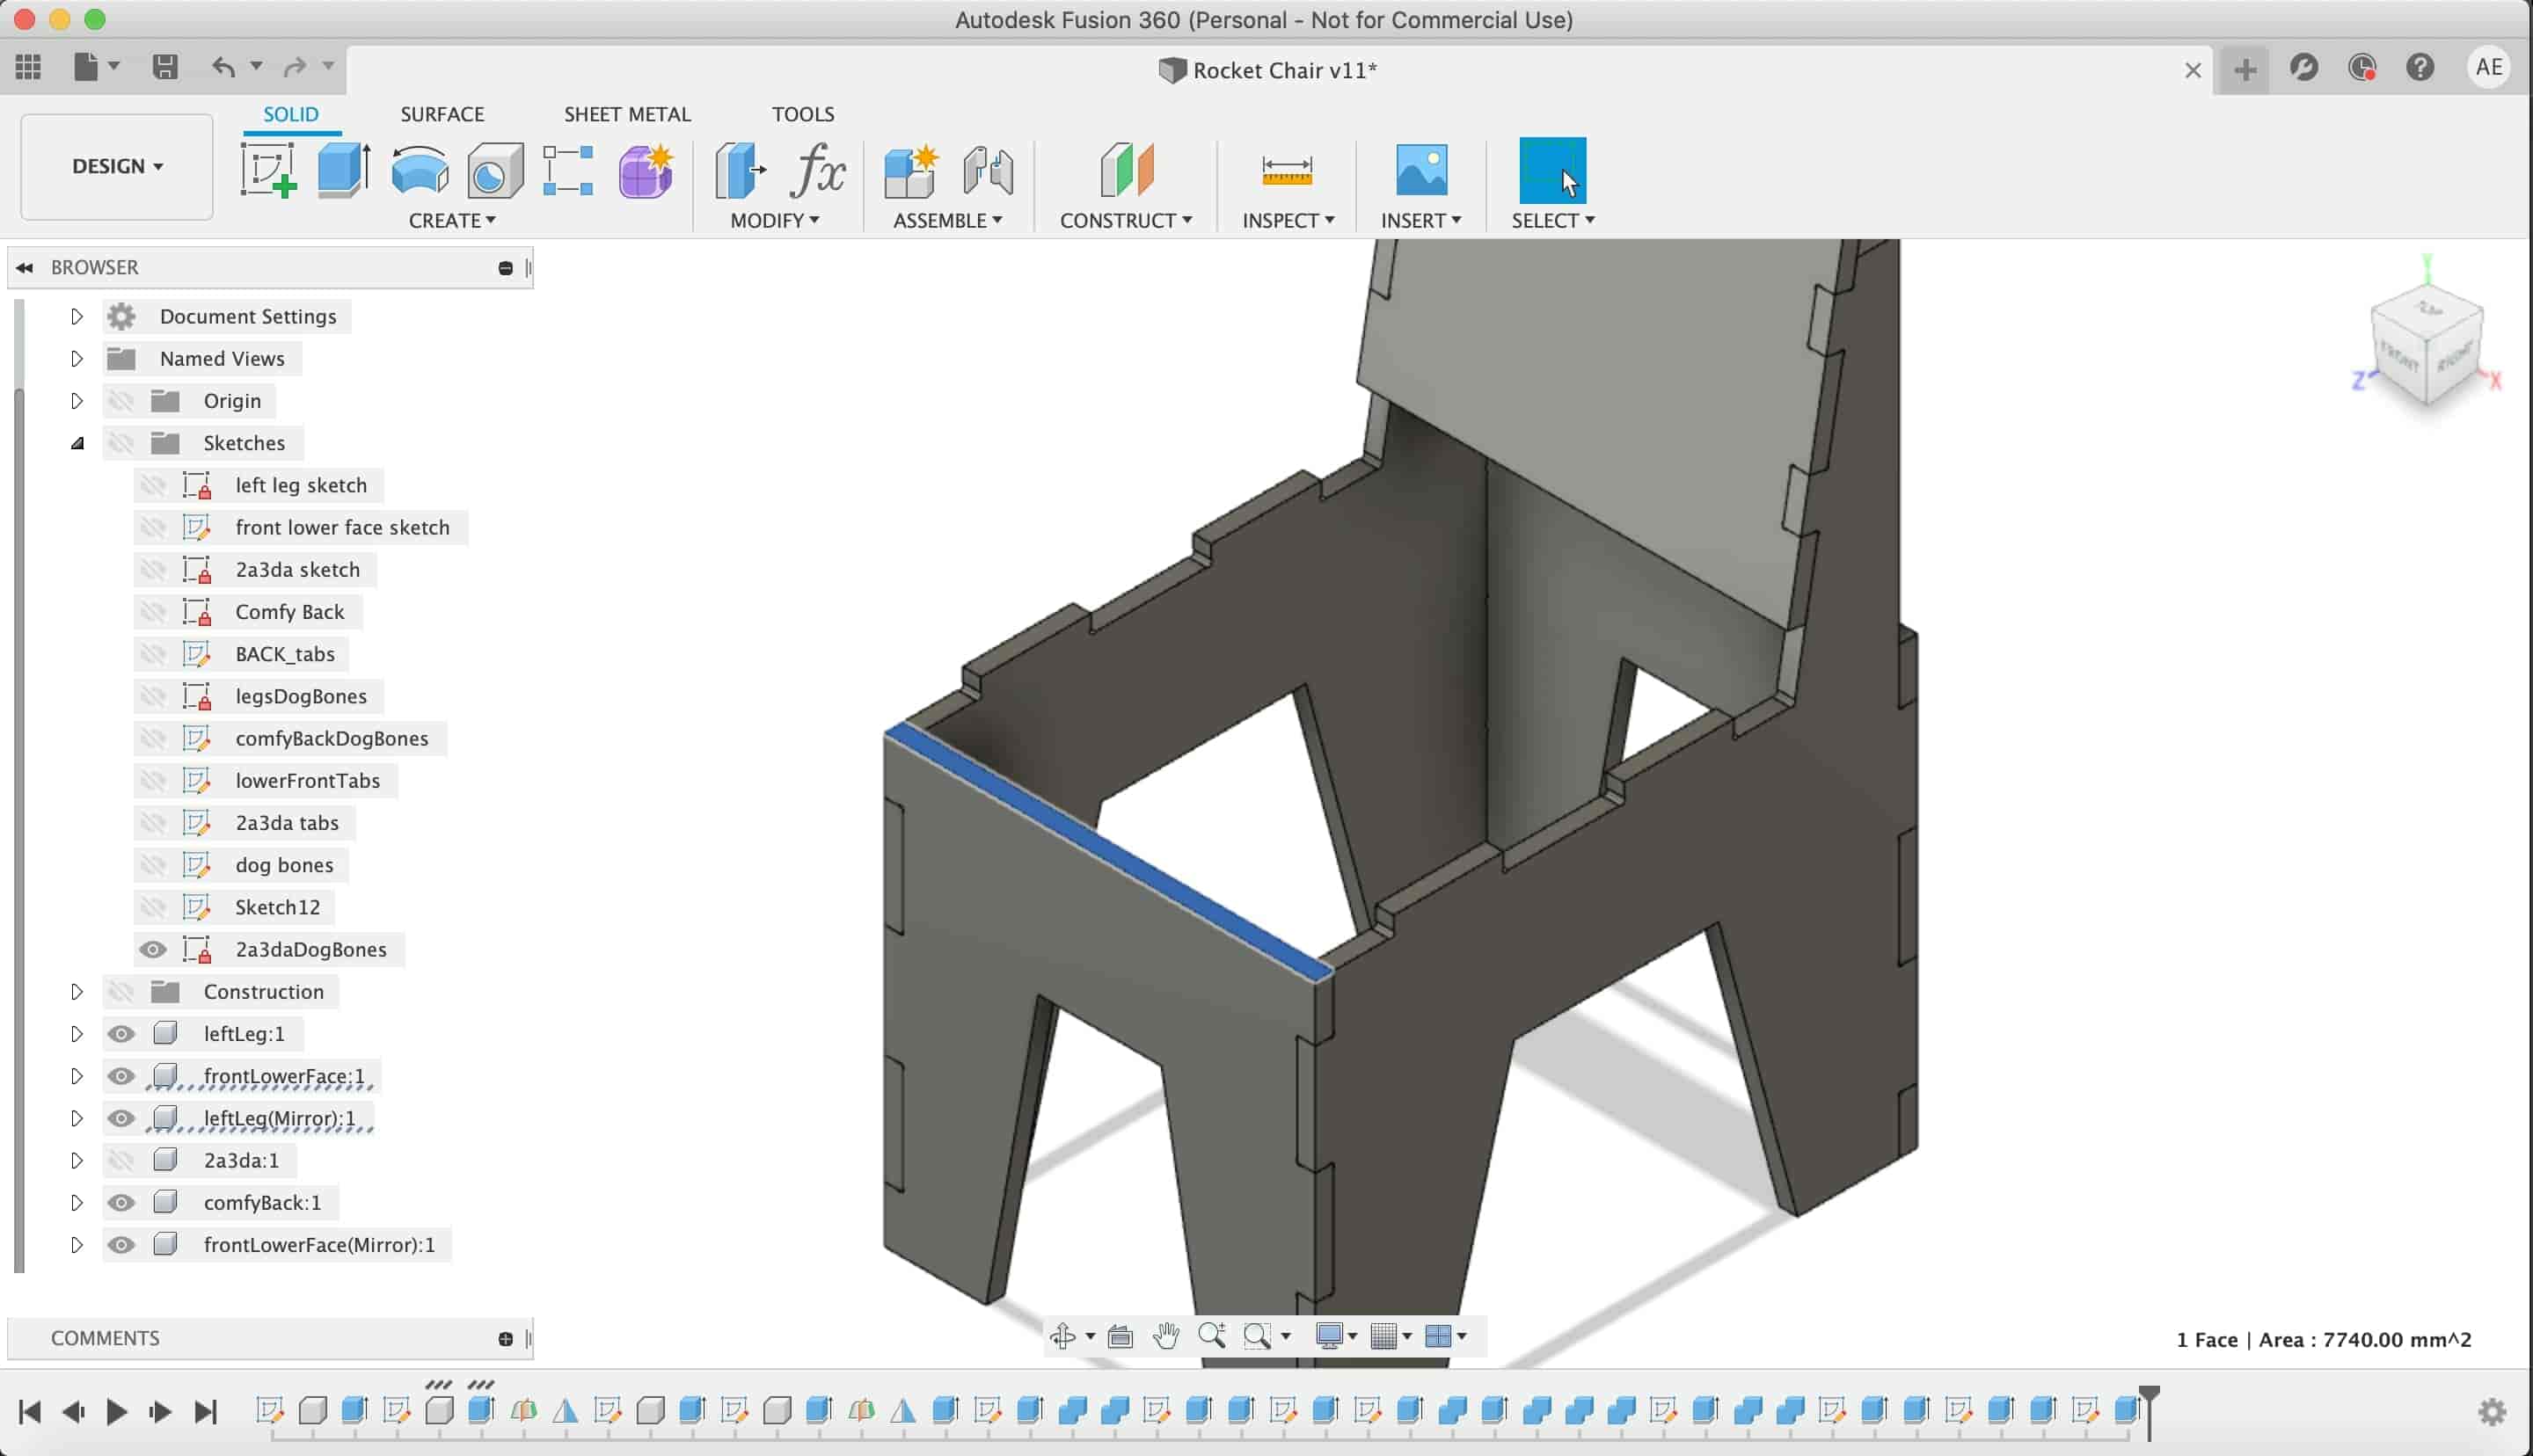Open the Orbit navigation tool
Viewport: 2533px width, 1456px height.
[1062, 1336]
